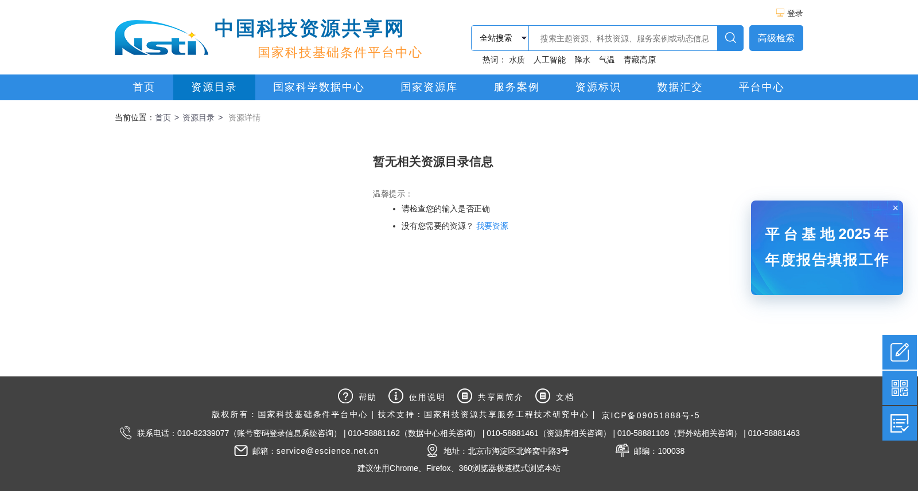Click the usage instructions info icon
This screenshot has width=918, height=491.
[x=396, y=396]
